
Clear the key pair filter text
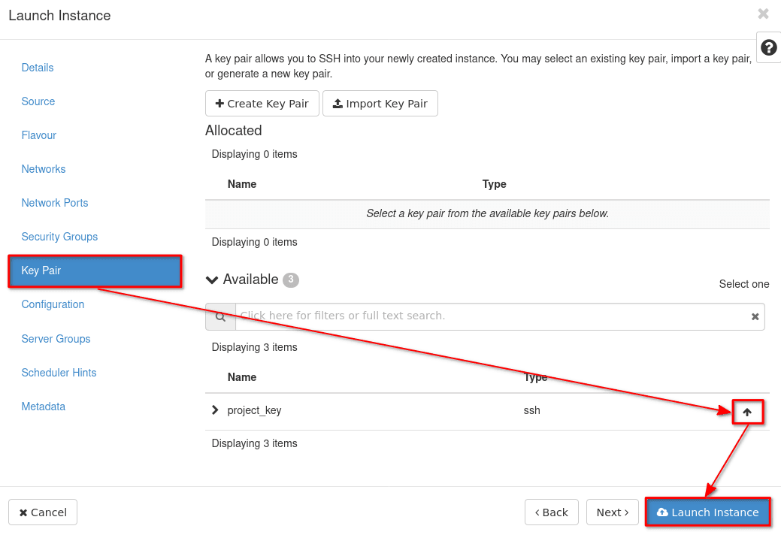point(755,317)
